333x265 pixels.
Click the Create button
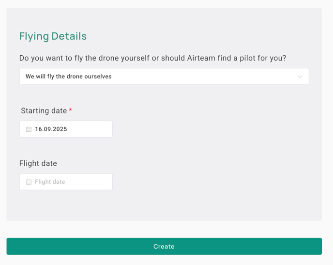click(164, 246)
